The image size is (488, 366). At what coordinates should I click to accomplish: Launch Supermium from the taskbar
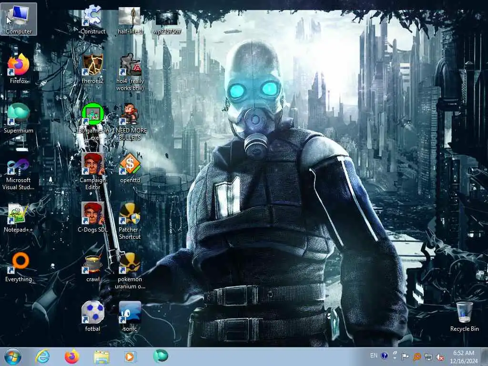point(161,356)
